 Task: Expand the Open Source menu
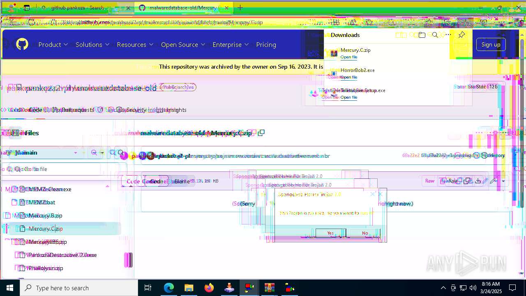(183, 44)
